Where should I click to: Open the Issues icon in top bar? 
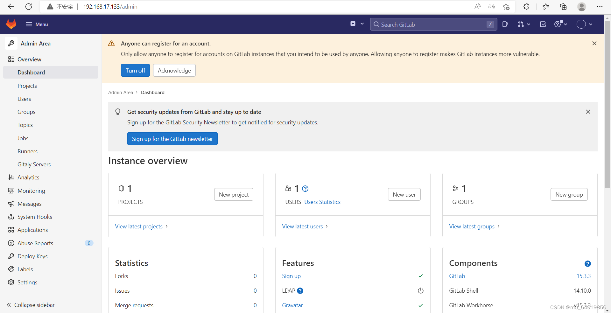click(x=505, y=24)
